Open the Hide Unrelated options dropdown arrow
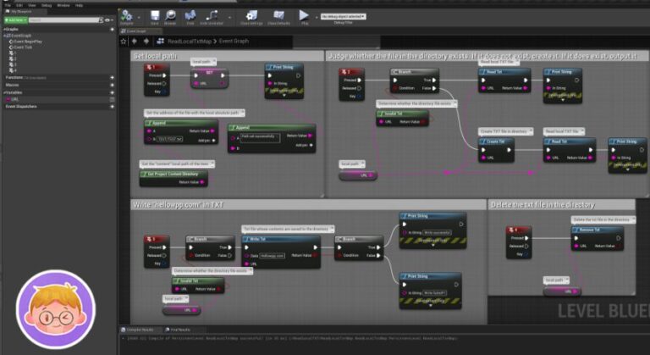Screen dimensions: 650x355 click(x=229, y=18)
